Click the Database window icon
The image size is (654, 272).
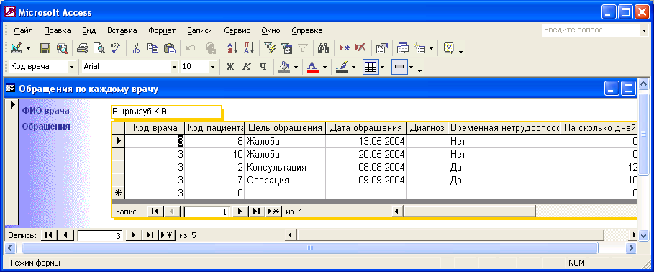click(x=402, y=48)
